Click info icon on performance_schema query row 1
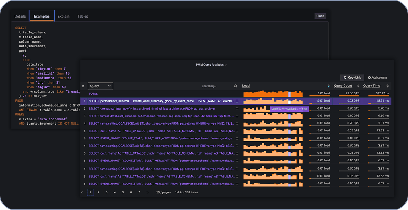 (x=237, y=101)
